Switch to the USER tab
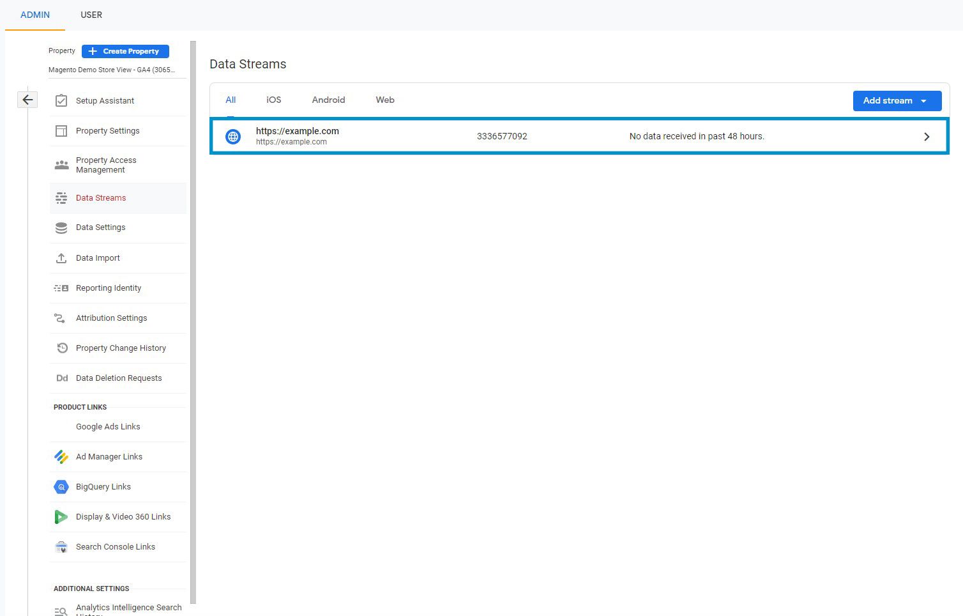Image resolution: width=963 pixels, height=616 pixels. 91,15
